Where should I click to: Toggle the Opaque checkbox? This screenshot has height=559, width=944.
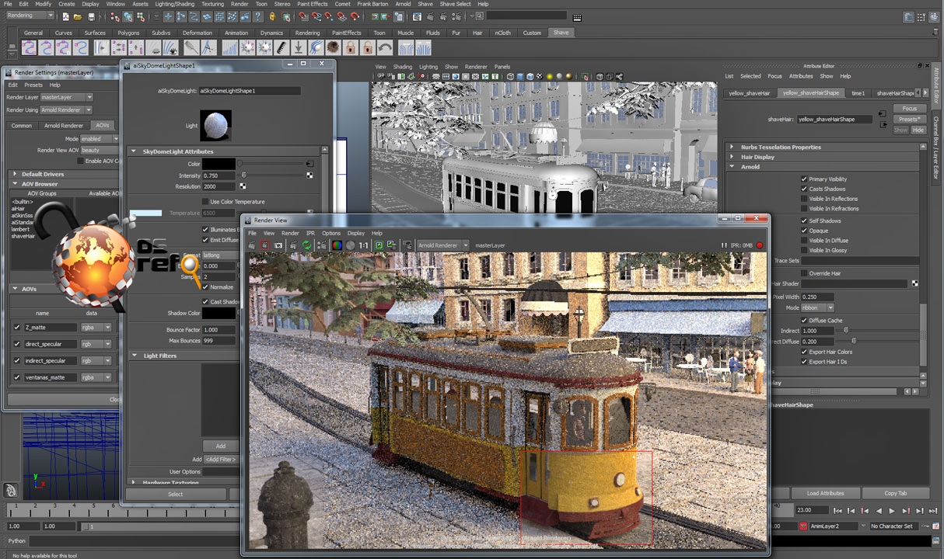click(x=804, y=231)
